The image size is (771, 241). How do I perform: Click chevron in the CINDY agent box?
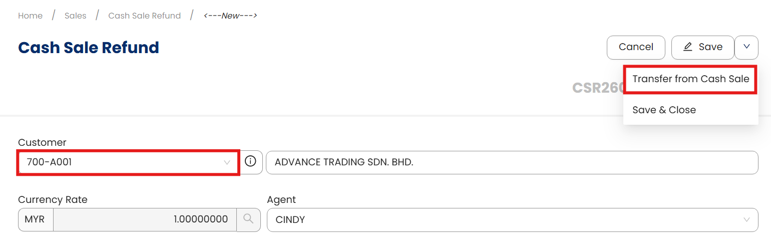click(x=746, y=220)
